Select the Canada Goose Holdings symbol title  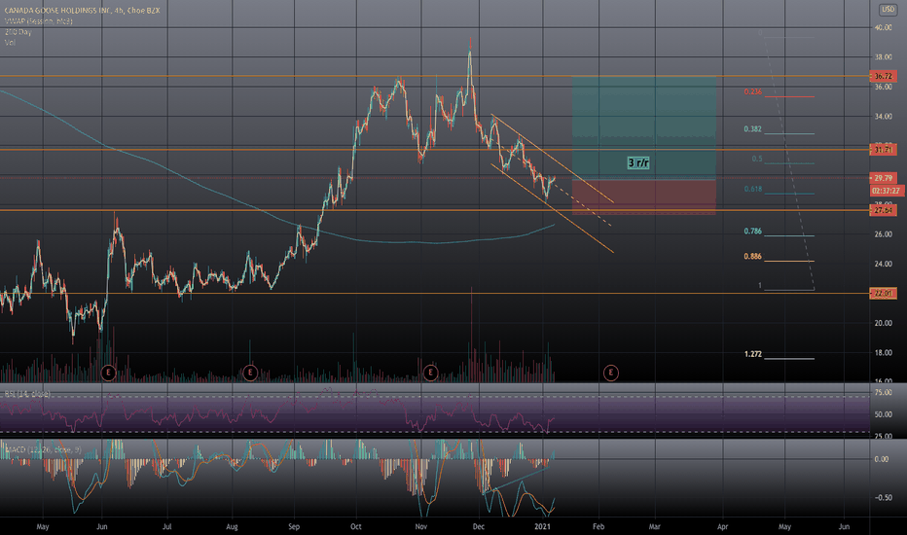[82, 11]
